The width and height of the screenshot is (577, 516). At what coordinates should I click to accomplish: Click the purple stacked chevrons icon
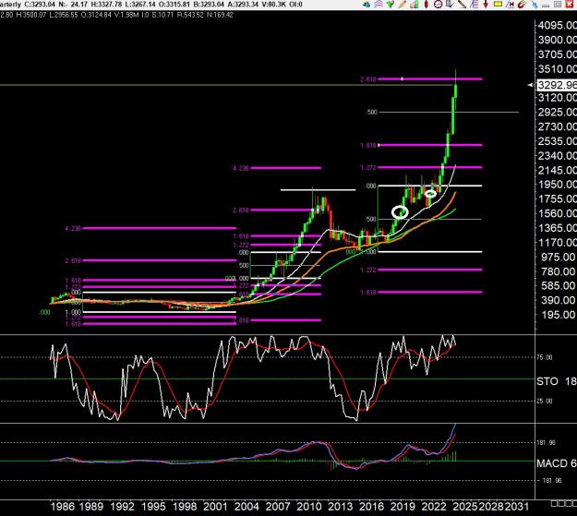point(379,4)
